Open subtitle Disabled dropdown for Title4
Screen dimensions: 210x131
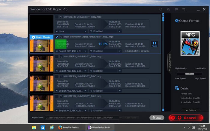click(106, 71)
